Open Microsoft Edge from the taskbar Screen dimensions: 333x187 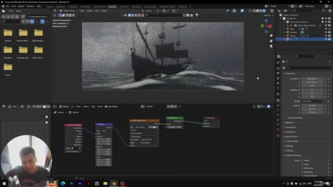pyautogui.click(x=63, y=183)
